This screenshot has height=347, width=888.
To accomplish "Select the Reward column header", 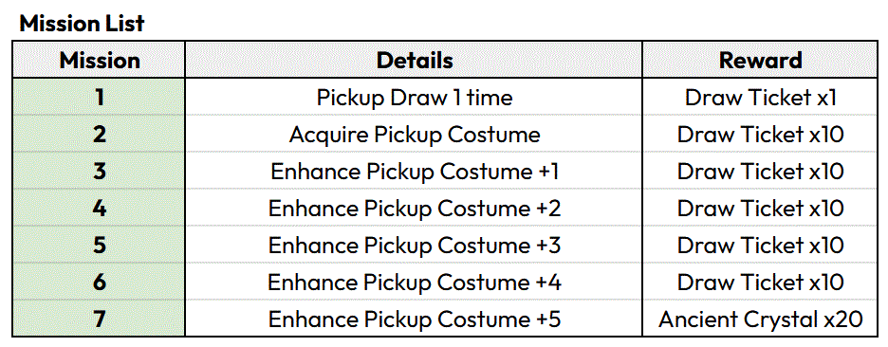I will coord(761,60).
